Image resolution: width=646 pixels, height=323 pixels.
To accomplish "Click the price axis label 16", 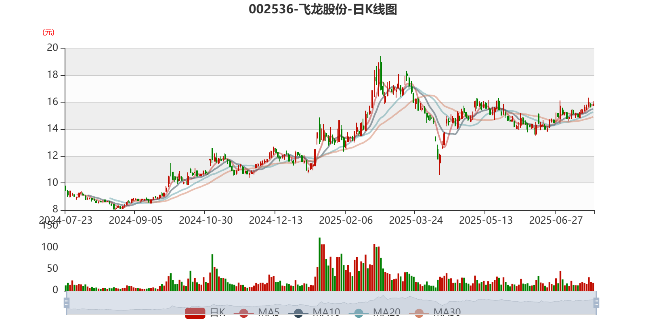I will pos(52,101).
